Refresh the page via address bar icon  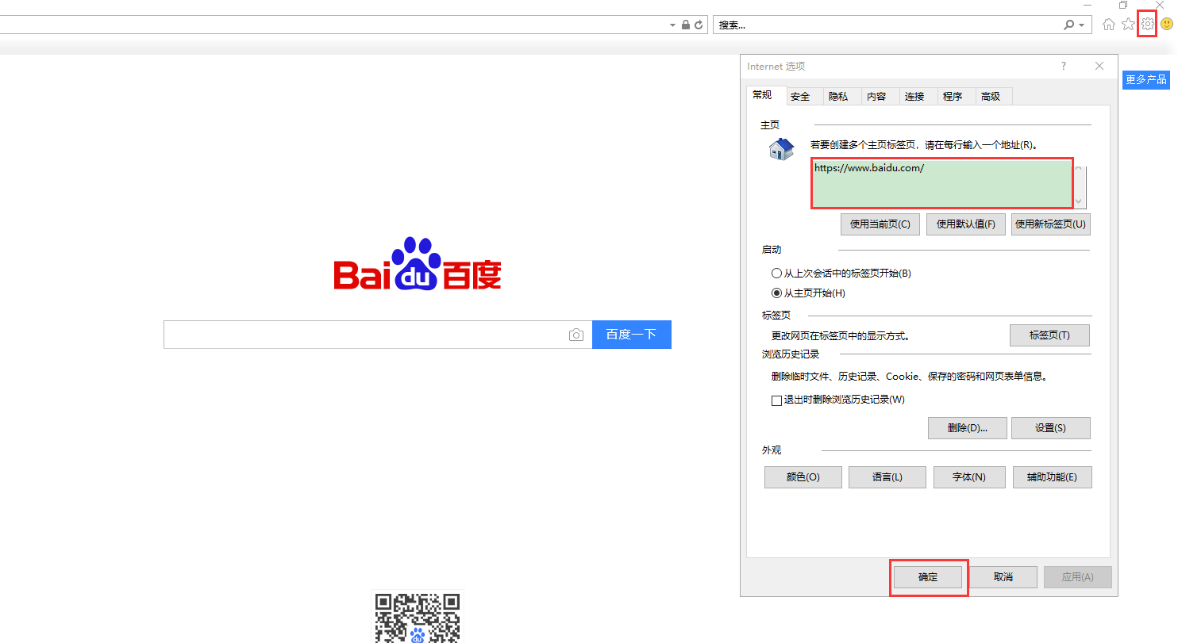699,25
